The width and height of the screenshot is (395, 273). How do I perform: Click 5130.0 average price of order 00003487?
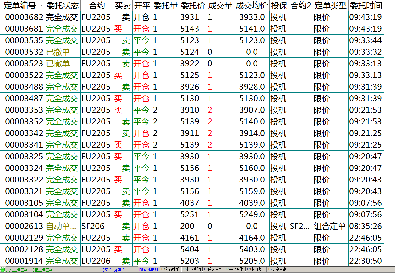252,99
